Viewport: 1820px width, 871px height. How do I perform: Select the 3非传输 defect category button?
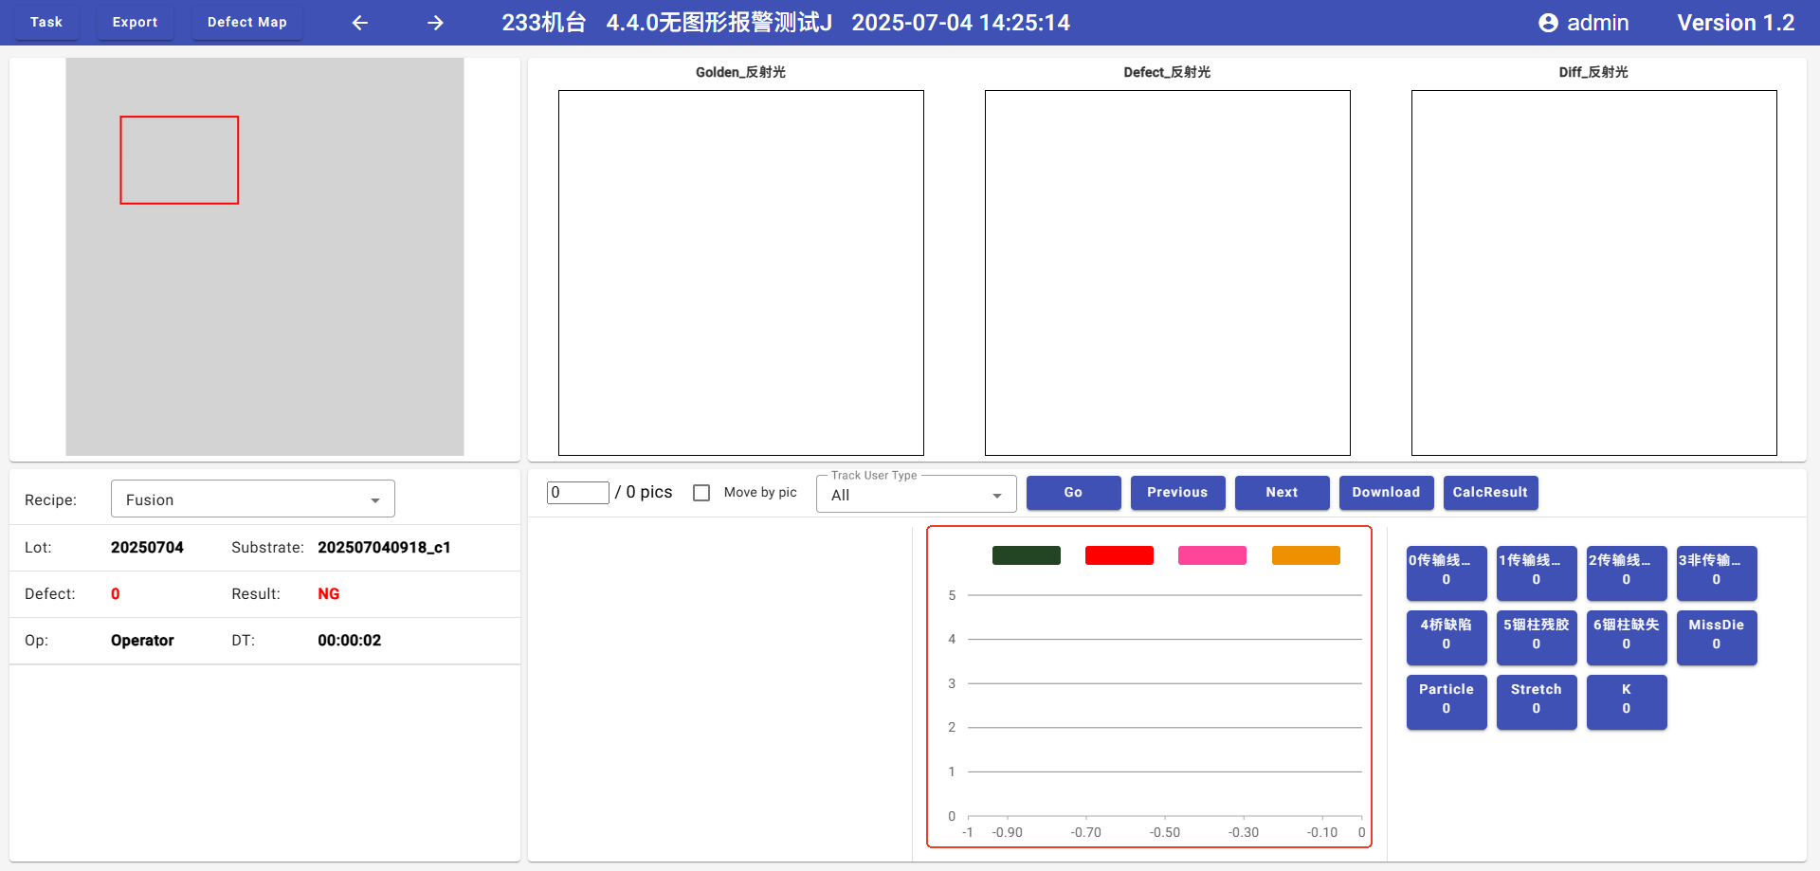1717,572
